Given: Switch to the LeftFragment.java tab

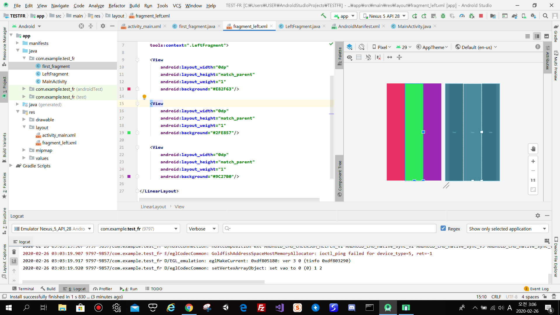Looking at the screenshot, I should (x=302, y=26).
